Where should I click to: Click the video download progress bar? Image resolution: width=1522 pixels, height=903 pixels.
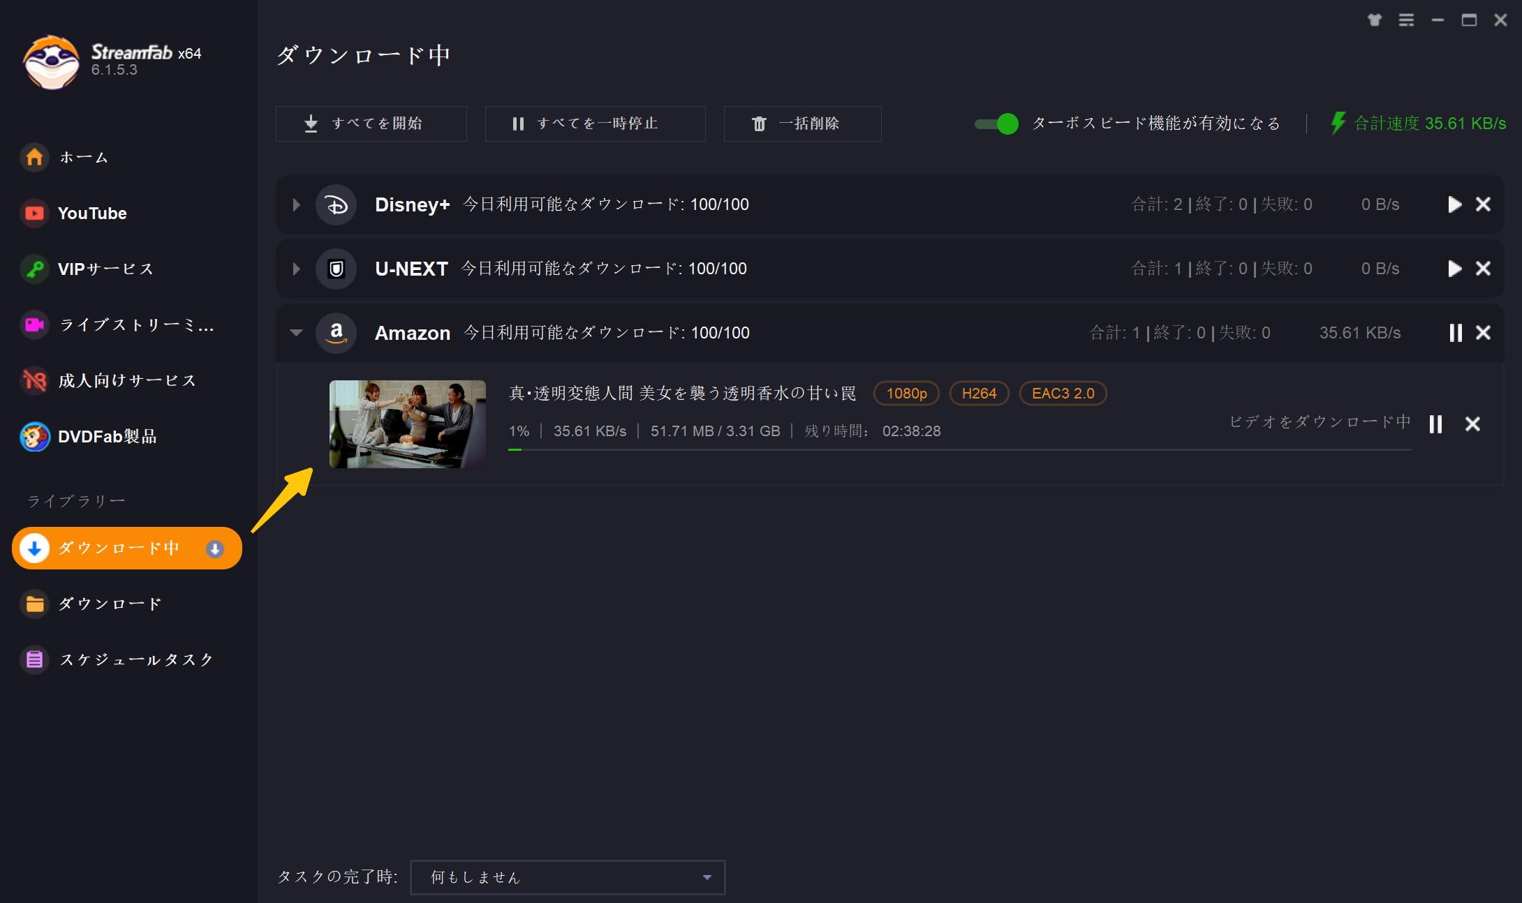point(960,449)
